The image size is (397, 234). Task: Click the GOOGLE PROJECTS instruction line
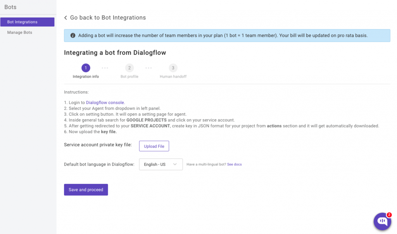click(x=149, y=120)
